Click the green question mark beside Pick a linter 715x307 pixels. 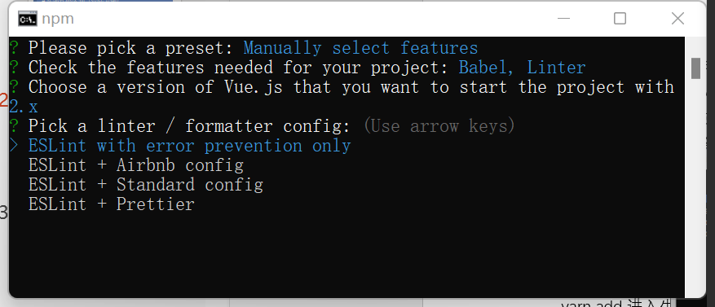point(14,125)
